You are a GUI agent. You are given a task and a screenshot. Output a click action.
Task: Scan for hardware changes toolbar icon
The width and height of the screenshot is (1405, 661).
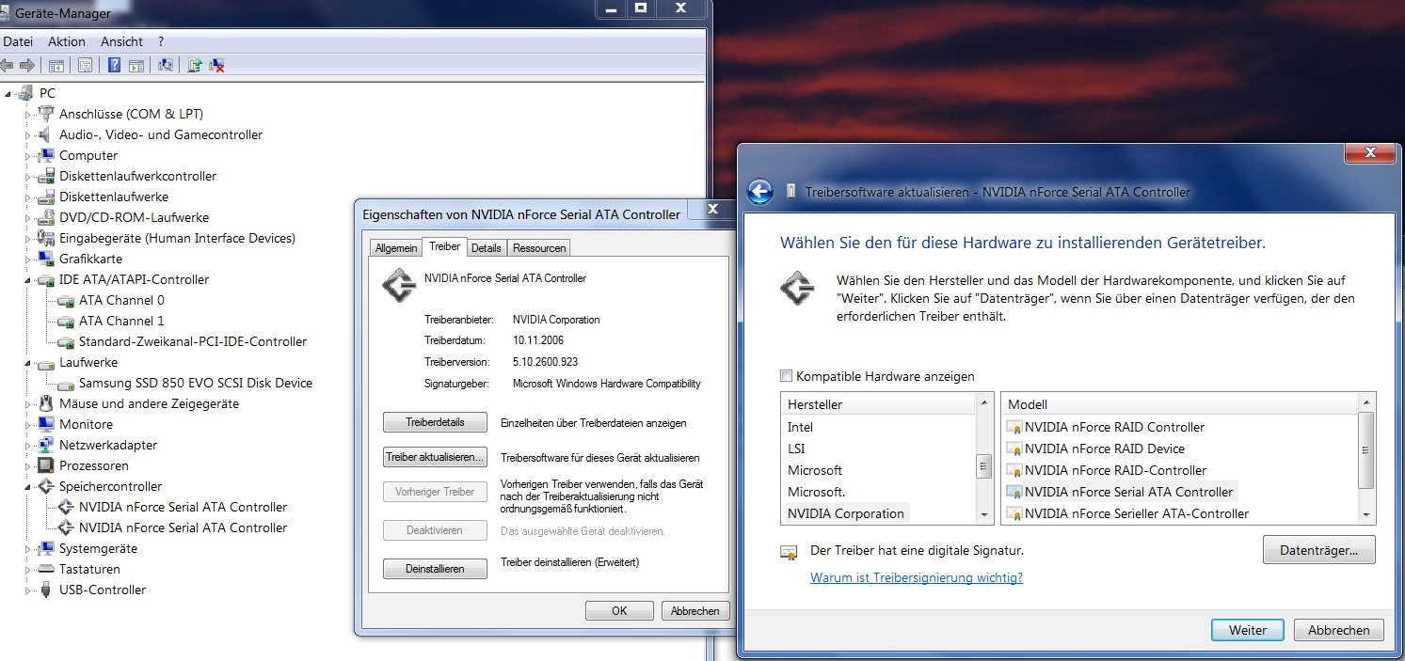pos(166,65)
